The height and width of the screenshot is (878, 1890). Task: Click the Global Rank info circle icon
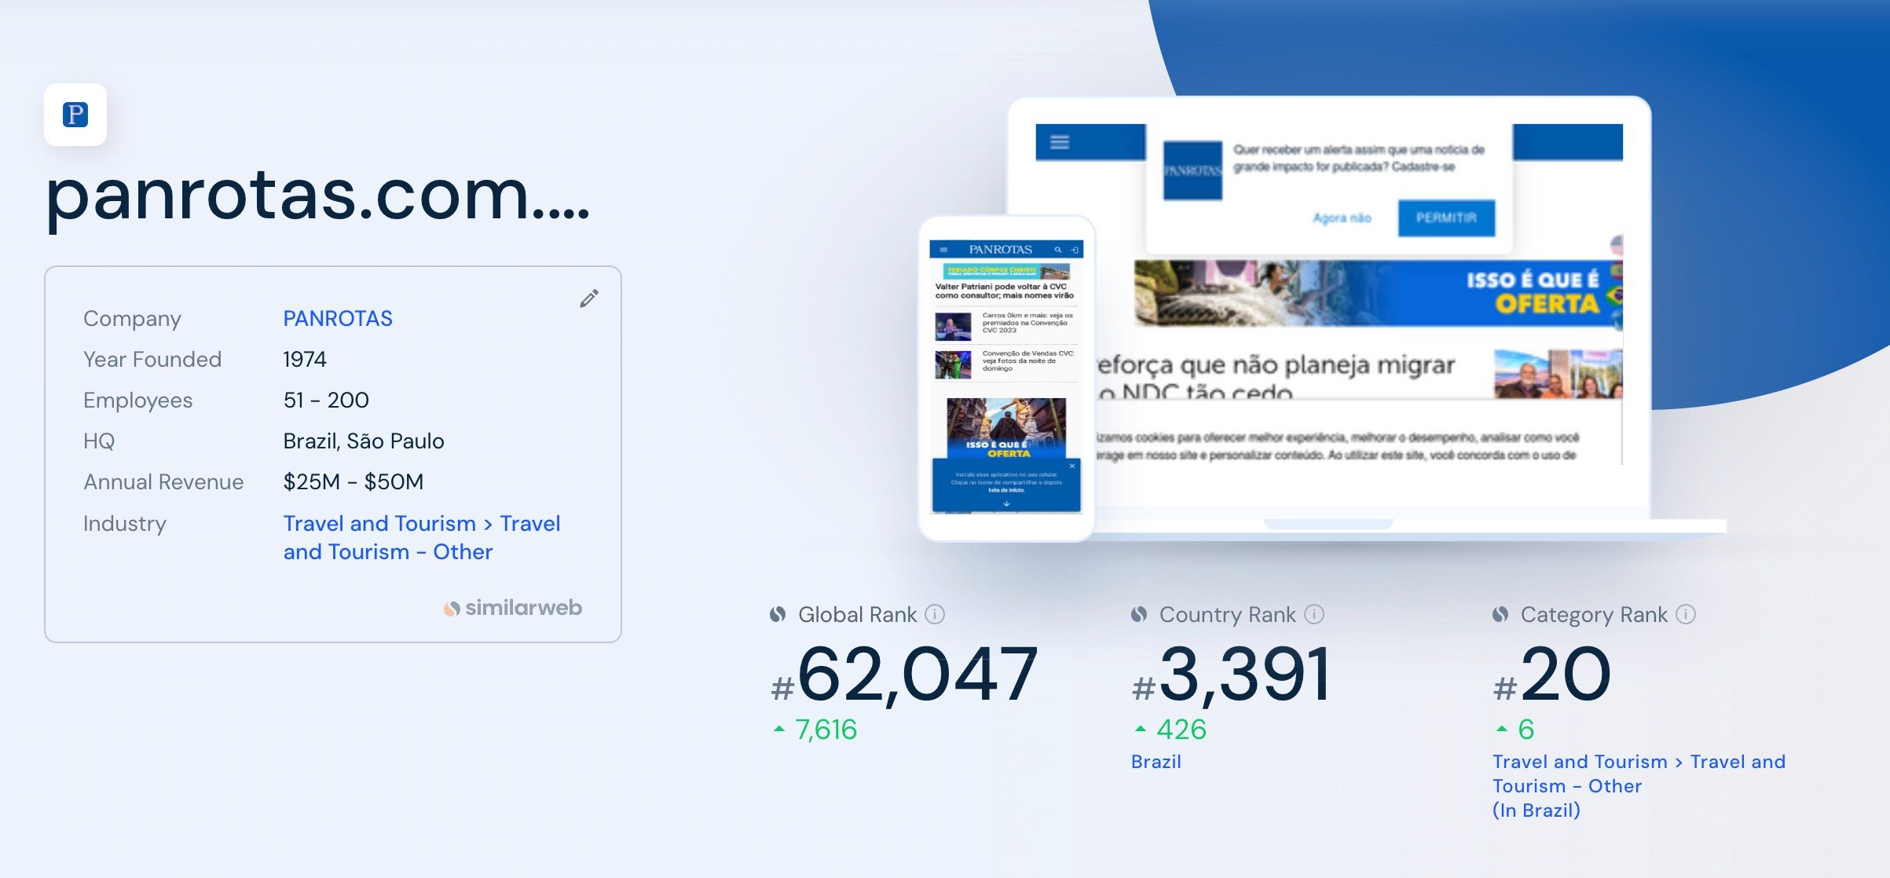[x=938, y=616]
